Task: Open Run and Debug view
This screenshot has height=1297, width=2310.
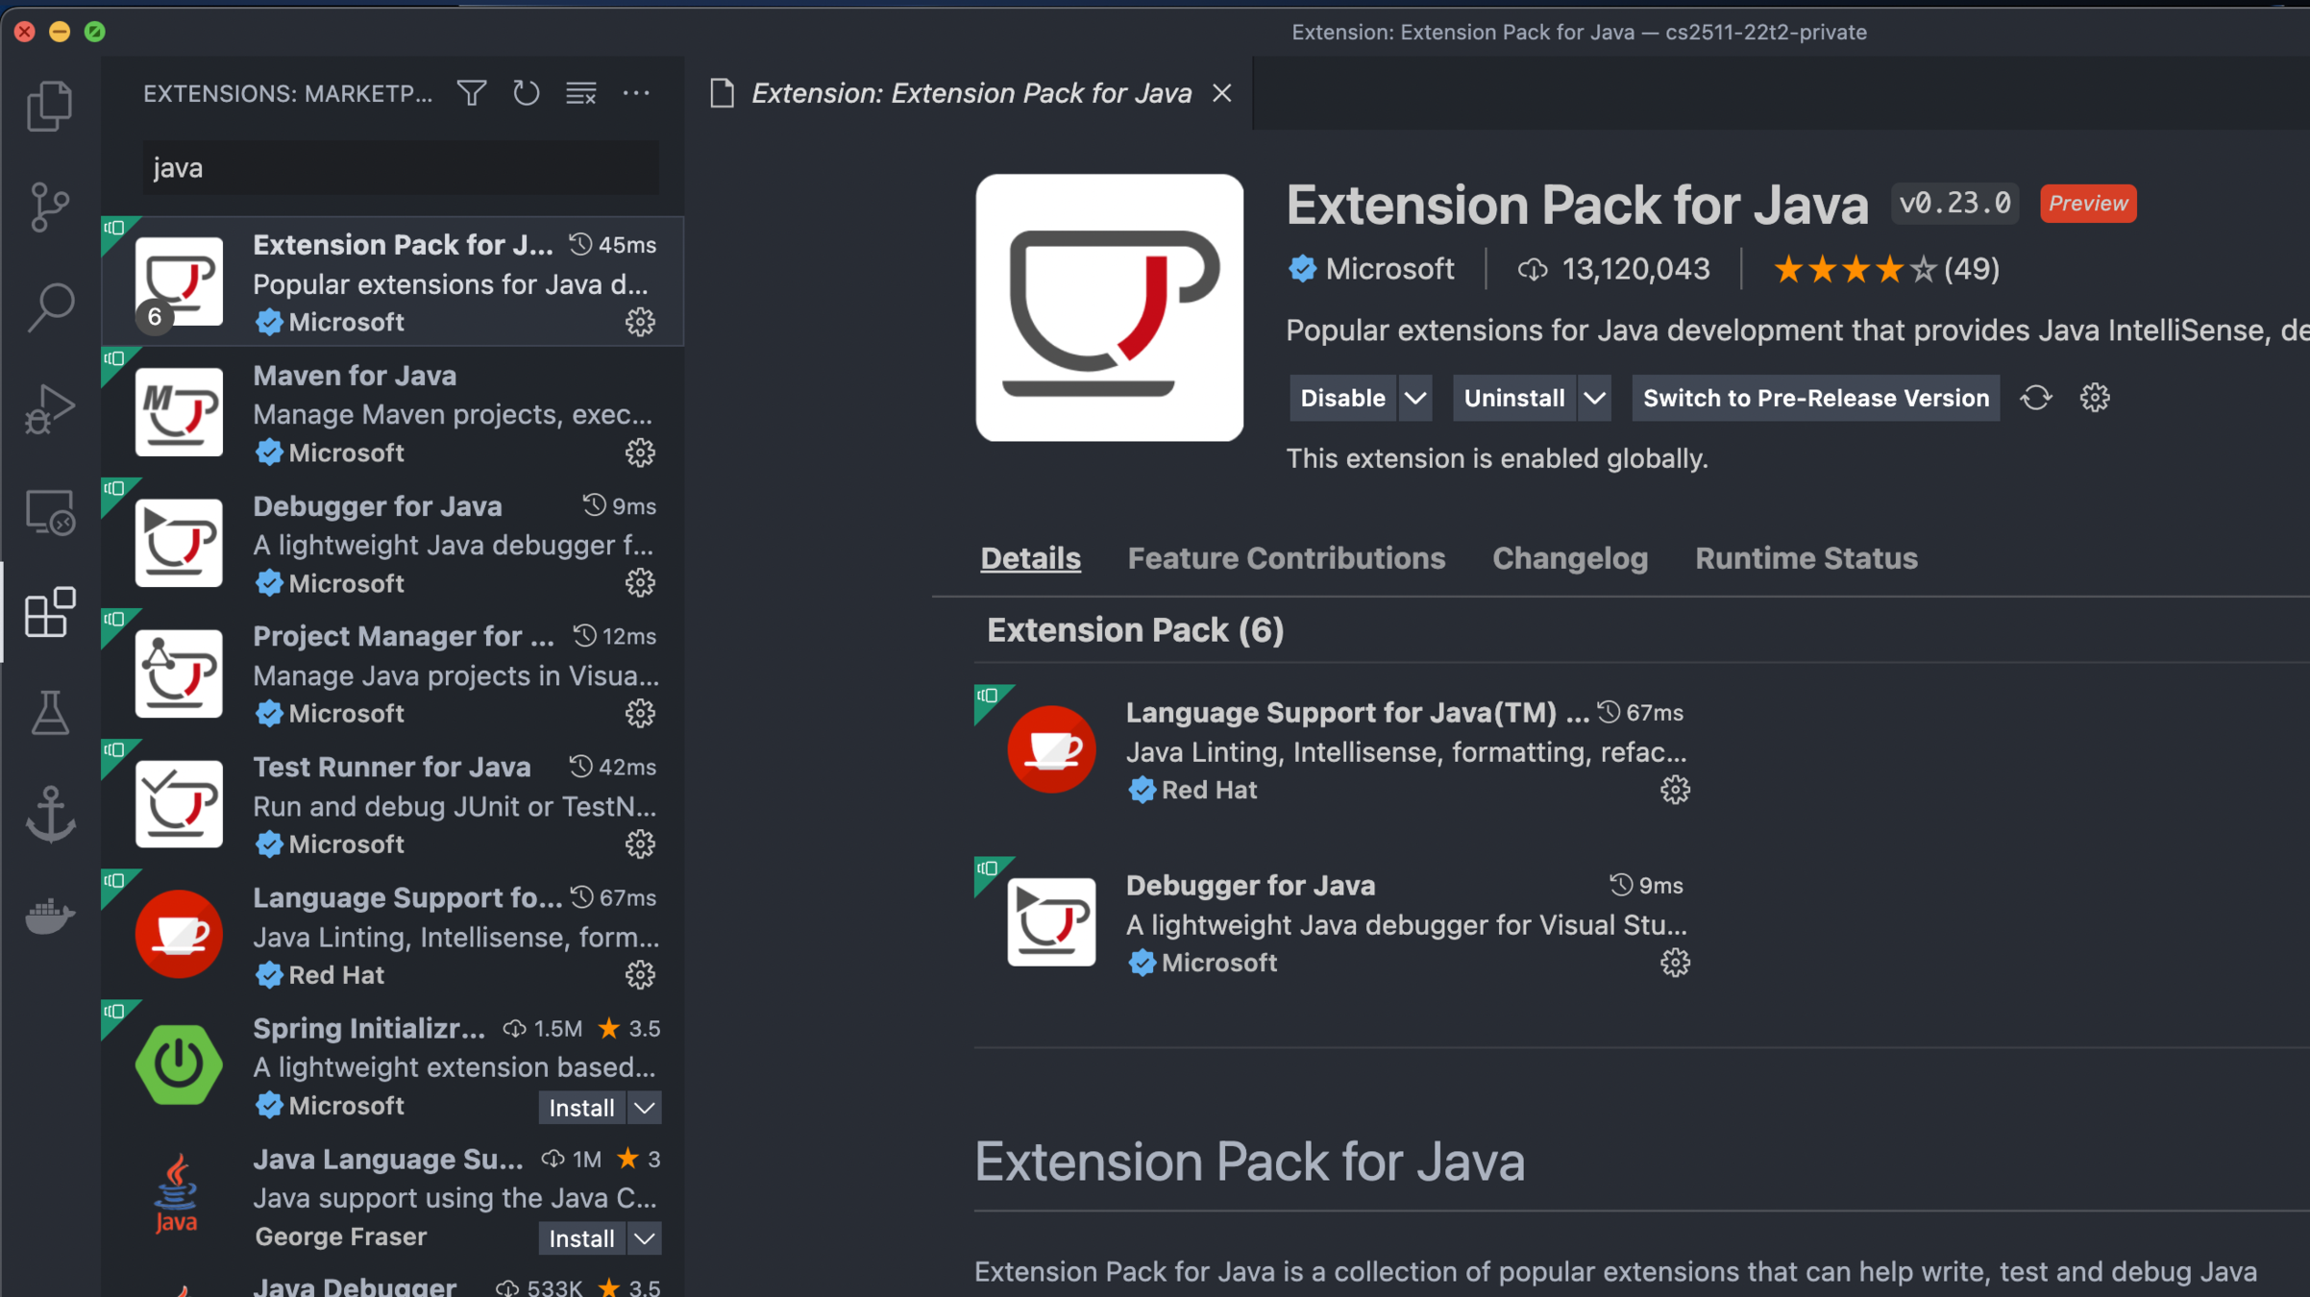Action: (50, 409)
